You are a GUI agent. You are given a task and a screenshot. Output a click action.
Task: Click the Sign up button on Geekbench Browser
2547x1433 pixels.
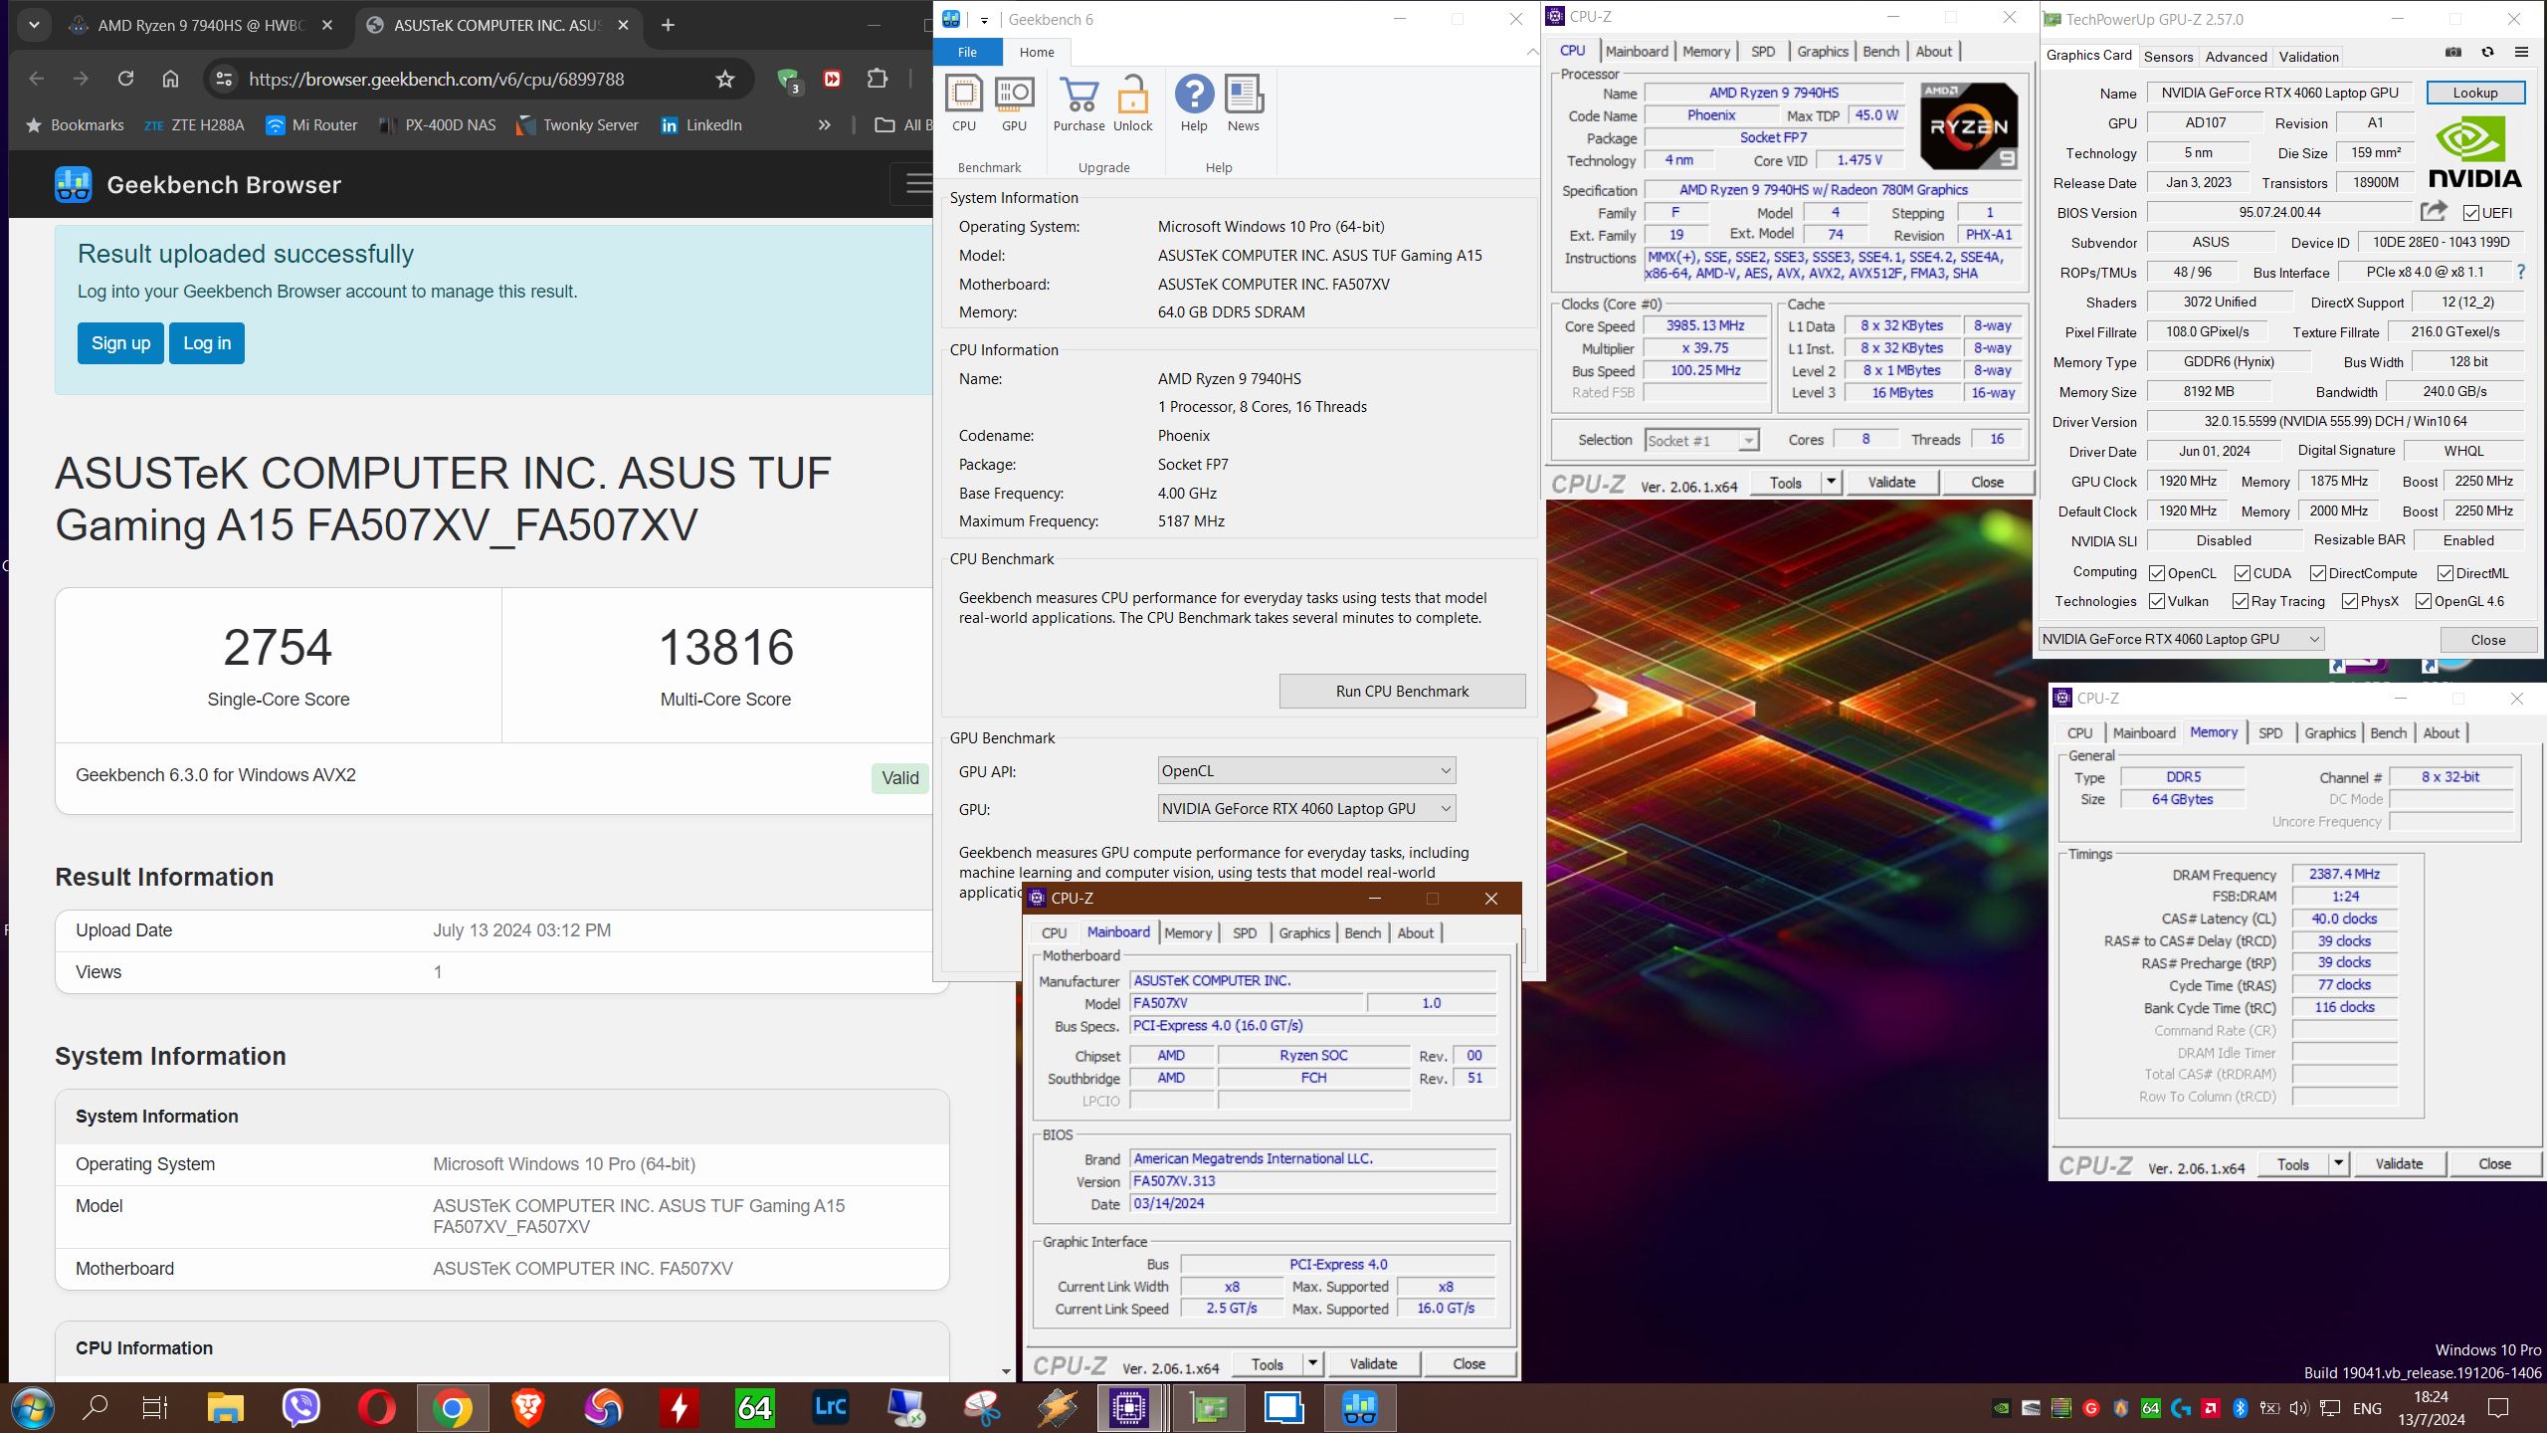click(120, 342)
